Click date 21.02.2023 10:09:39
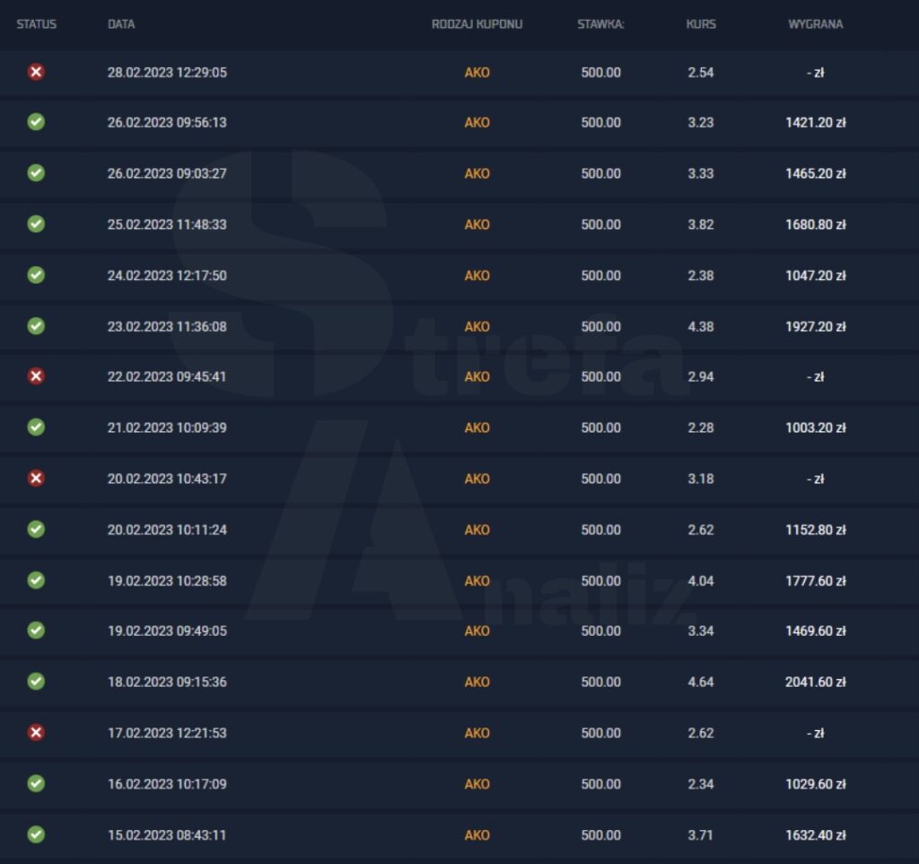 pos(167,428)
